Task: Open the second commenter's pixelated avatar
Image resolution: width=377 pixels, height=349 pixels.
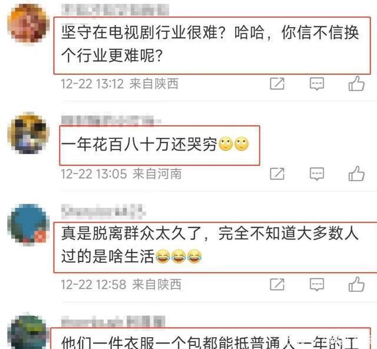Action: coord(28,134)
